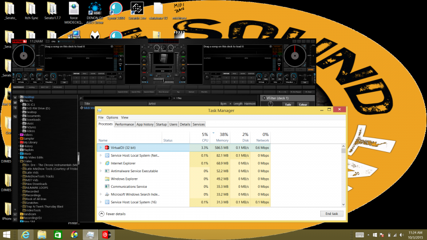This screenshot has height=240, width=427.
Task: Open the _Serato_ folder on desktop
Action: (10, 11)
